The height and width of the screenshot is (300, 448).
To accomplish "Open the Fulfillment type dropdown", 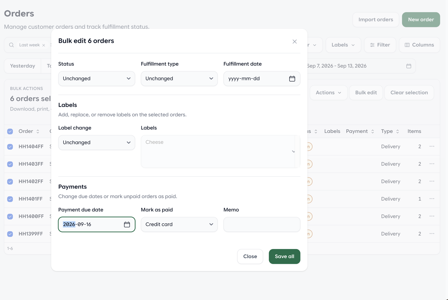I will coord(179,79).
